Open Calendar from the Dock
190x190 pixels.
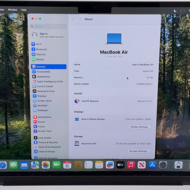tap(67, 165)
